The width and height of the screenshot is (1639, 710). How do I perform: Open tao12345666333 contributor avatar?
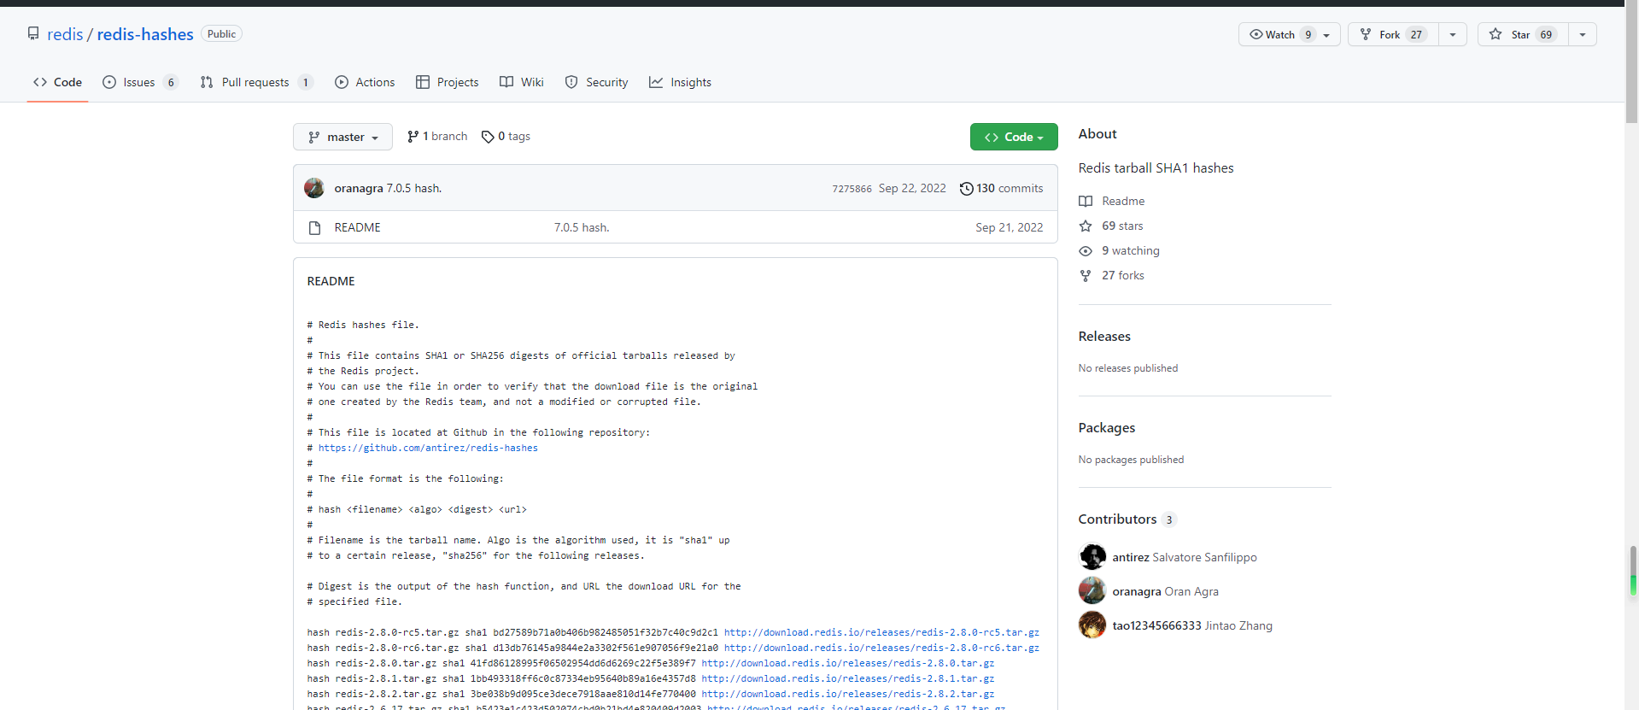point(1092,625)
